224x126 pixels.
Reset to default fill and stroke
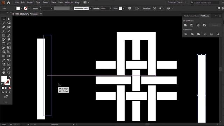(x=2, y=84)
